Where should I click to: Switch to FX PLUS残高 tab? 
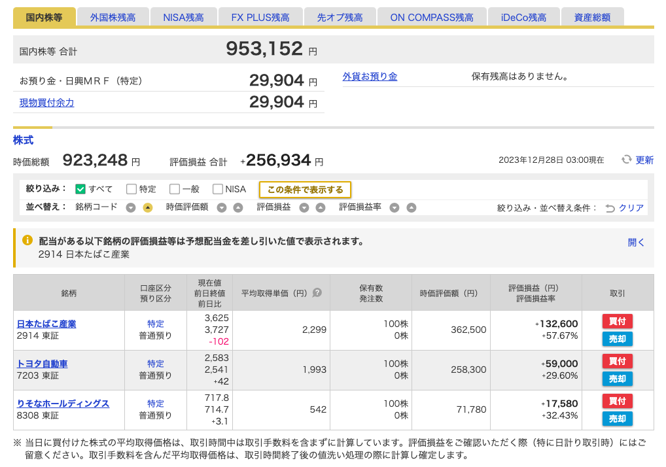(x=260, y=18)
